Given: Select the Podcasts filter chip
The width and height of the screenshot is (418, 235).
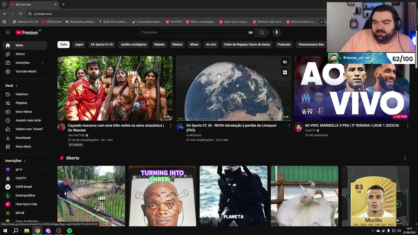Looking at the screenshot, I should click(x=284, y=44).
